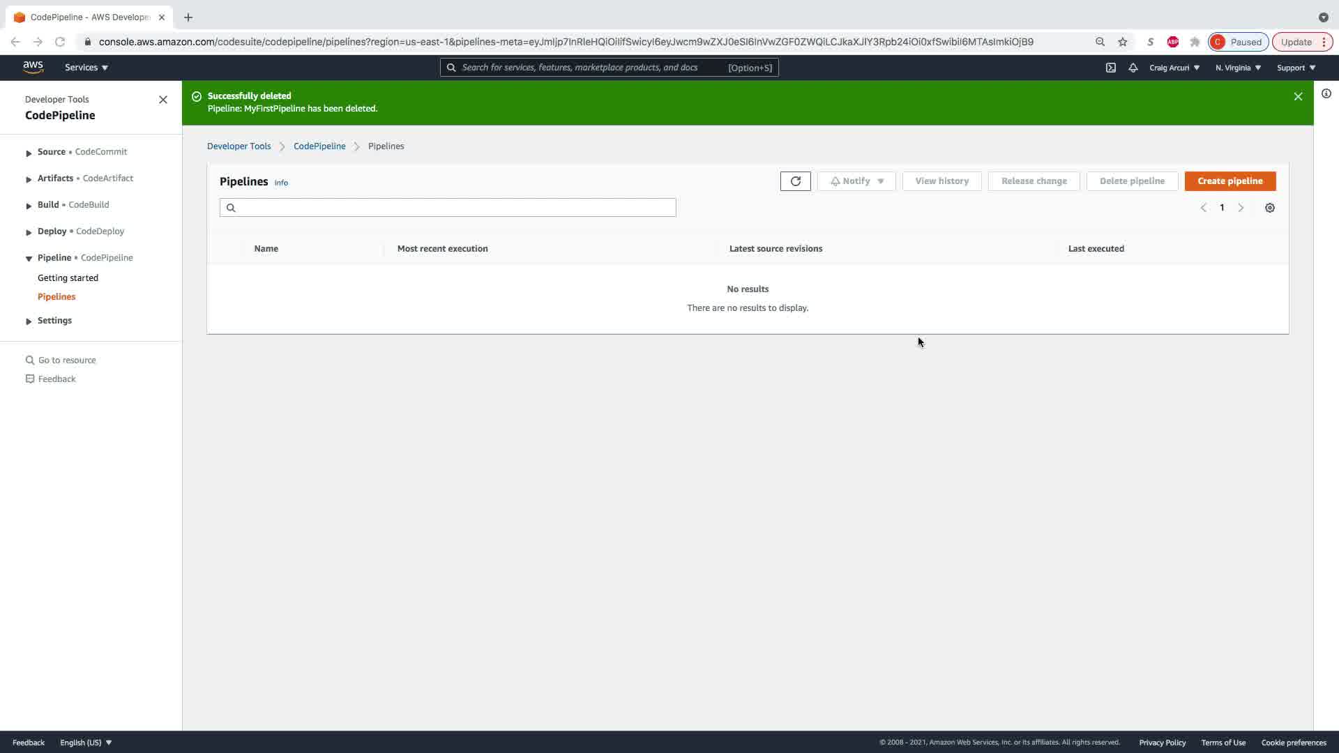Open Services dropdown menu

click(86, 68)
